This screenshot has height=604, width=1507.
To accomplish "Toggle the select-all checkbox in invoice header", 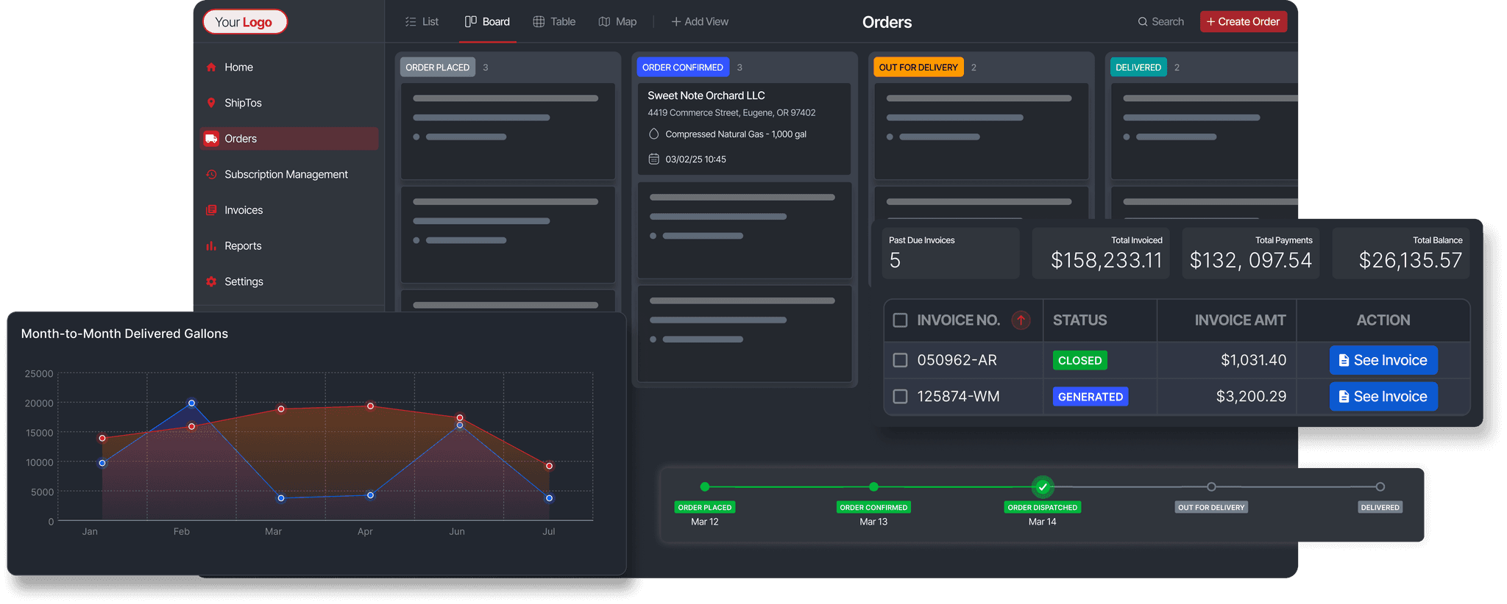I will tap(900, 320).
